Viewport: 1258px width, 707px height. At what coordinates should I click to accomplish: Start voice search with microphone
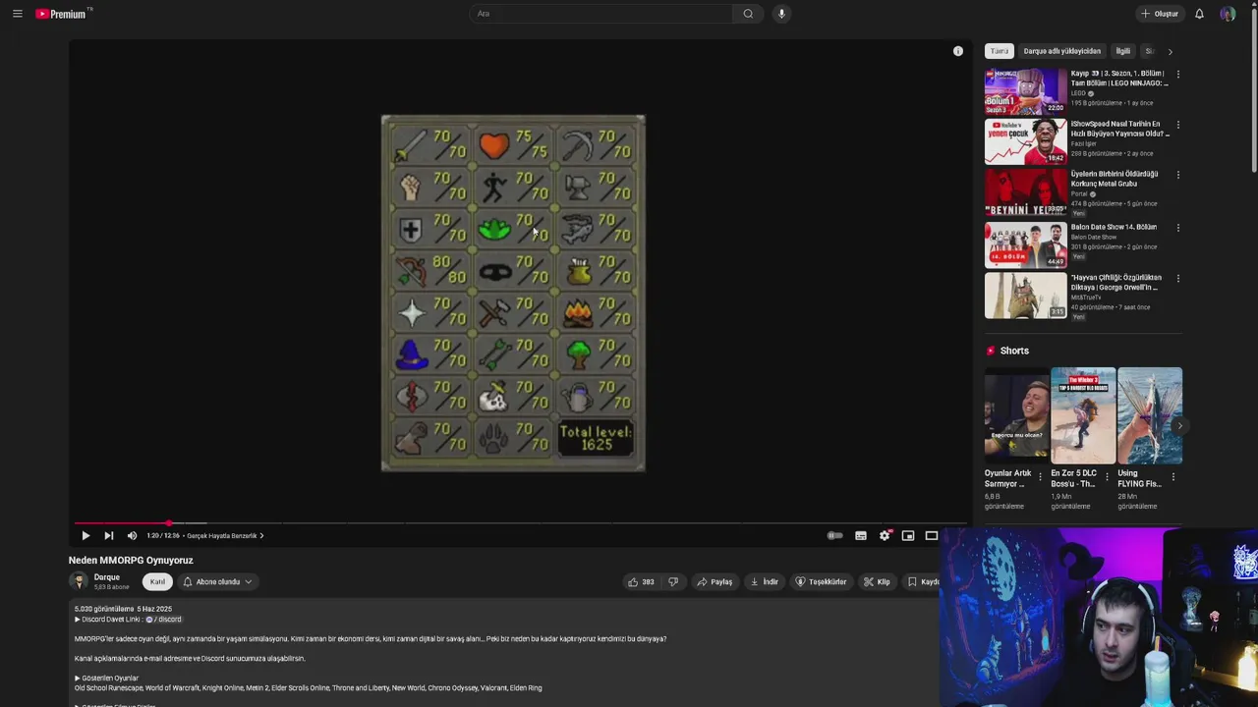[781, 14]
